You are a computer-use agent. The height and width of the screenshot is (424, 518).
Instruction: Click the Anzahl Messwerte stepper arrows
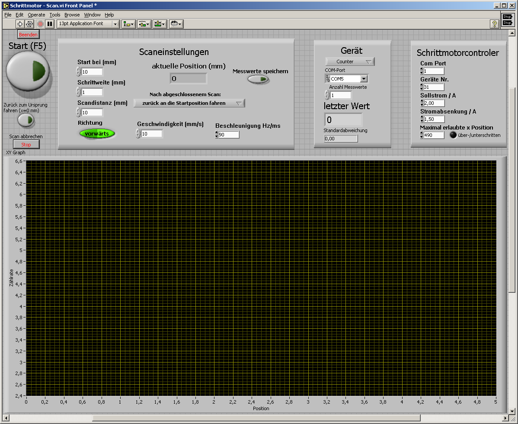327,95
